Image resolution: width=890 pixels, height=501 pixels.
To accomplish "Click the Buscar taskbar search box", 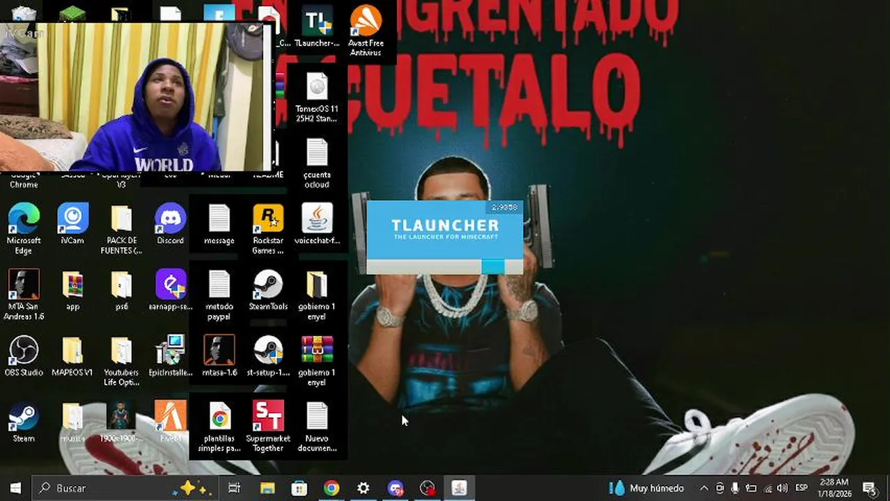I will click(x=125, y=488).
